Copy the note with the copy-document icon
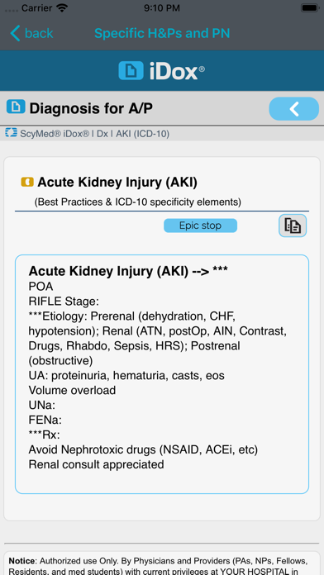 293,226
